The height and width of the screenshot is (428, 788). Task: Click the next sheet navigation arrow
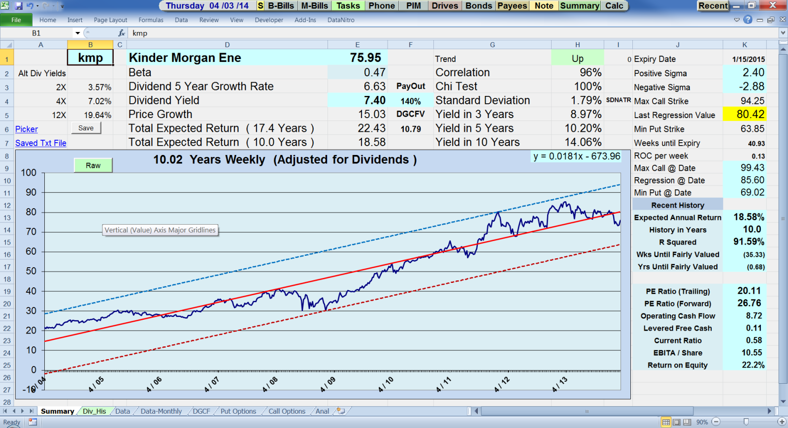pos(23,411)
